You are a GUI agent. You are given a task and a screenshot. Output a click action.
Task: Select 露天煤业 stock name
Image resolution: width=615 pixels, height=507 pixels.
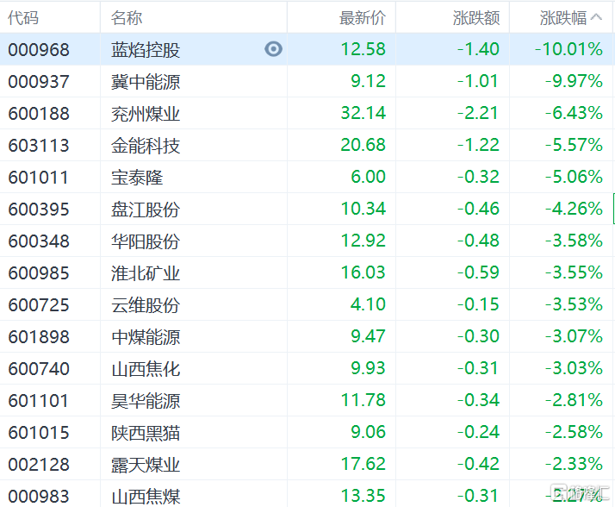(x=146, y=464)
